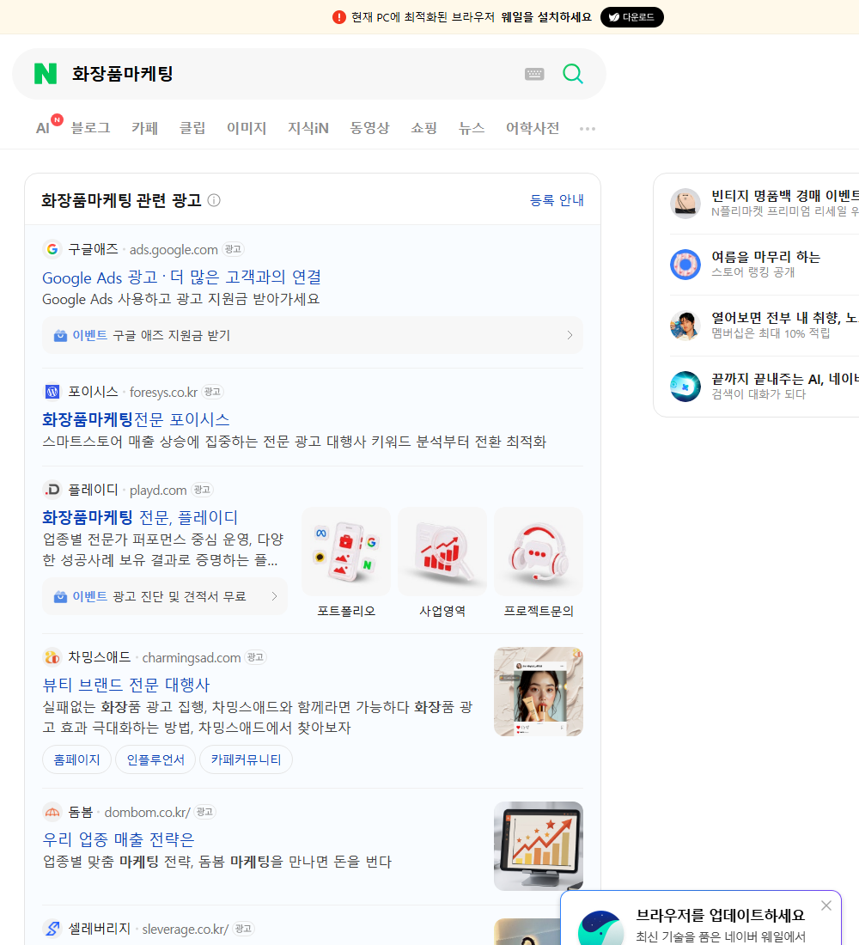Click the blue donut icon beside 여름을 마무리 하는
This screenshot has width=859, height=945.
click(x=685, y=264)
